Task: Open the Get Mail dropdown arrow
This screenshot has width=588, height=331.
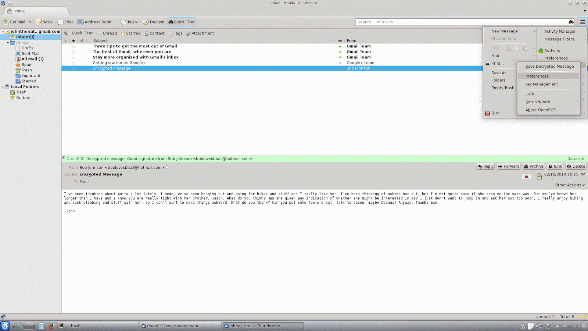Action: (x=30, y=22)
